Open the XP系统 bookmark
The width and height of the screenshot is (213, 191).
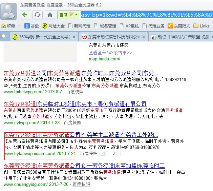[x=129, y=26]
